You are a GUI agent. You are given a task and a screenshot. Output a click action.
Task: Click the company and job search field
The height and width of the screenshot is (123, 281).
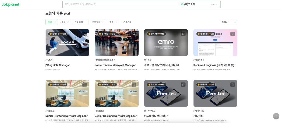[120, 4]
